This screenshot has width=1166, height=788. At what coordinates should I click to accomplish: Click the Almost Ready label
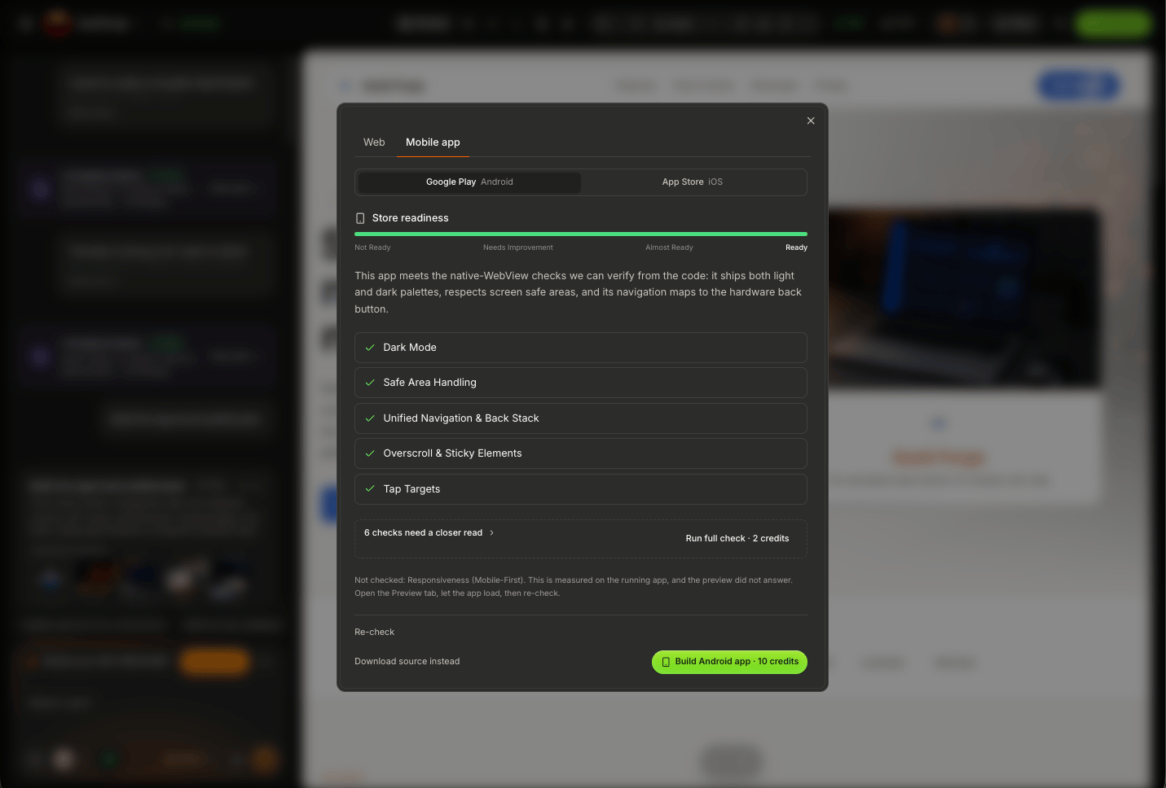coord(669,247)
